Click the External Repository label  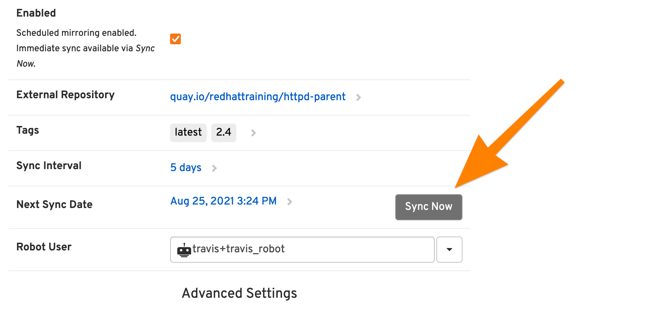(65, 95)
